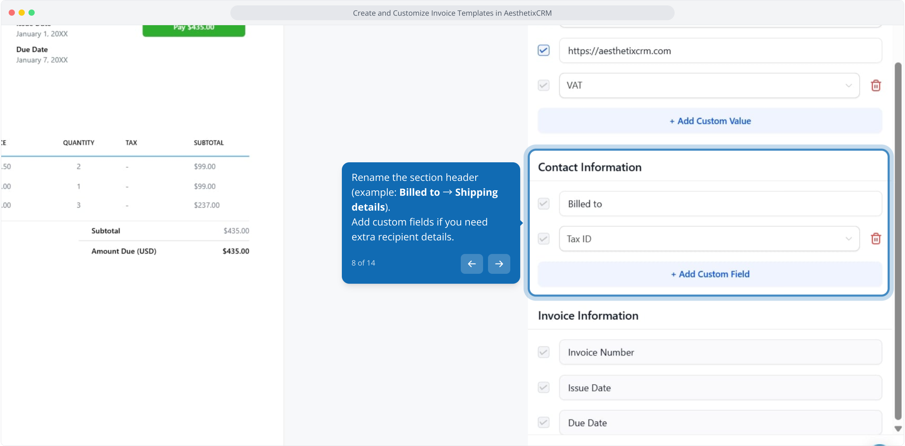Click Add Custom Field button
Screen dimensions: 905x446
710,274
